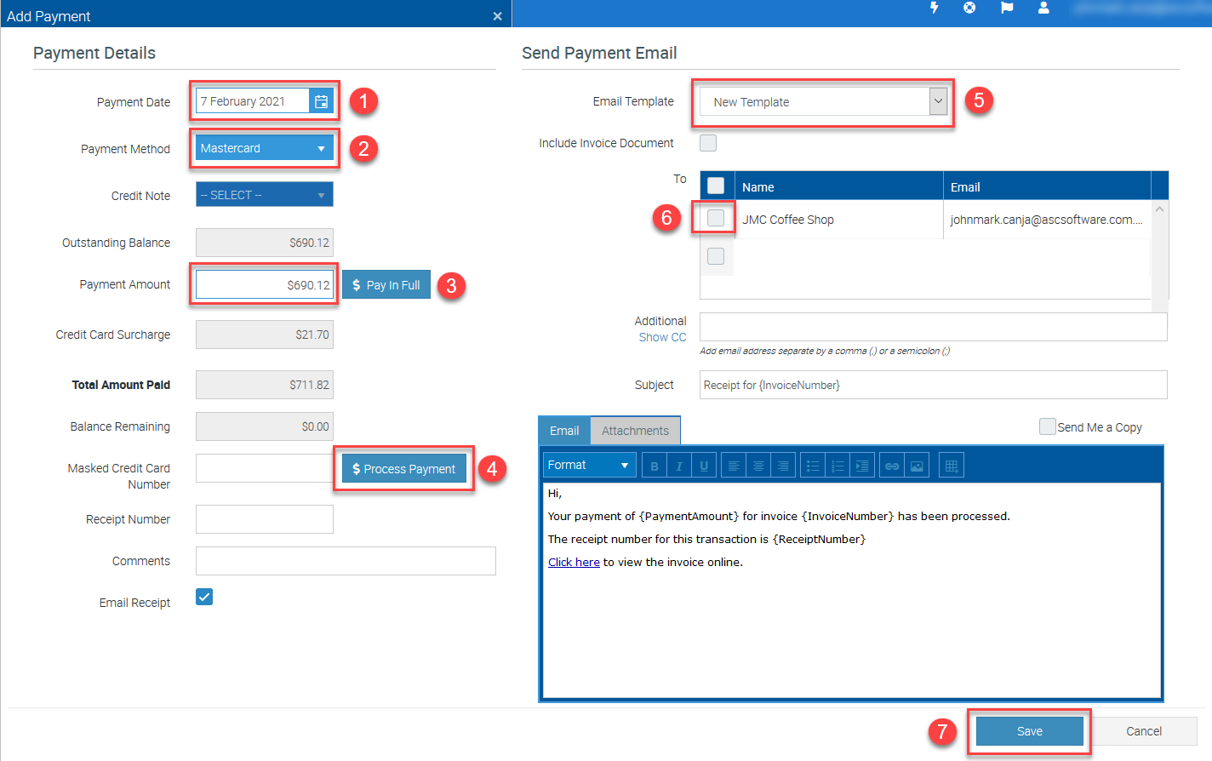Insert an image into the email body
1212x761 pixels.
pyautogui.click(x=917, y=466)
